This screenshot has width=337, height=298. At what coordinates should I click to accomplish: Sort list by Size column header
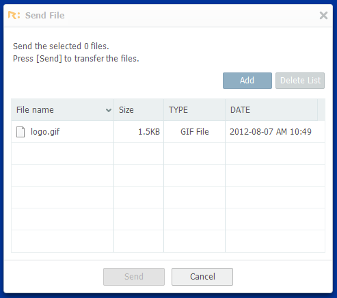[139, 110]
